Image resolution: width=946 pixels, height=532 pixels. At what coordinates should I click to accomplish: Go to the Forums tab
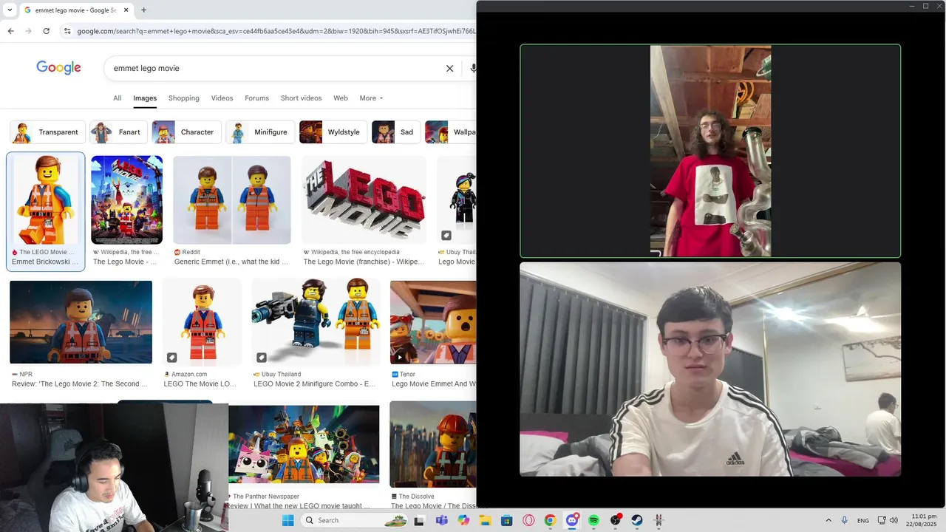tap(256, 98)
